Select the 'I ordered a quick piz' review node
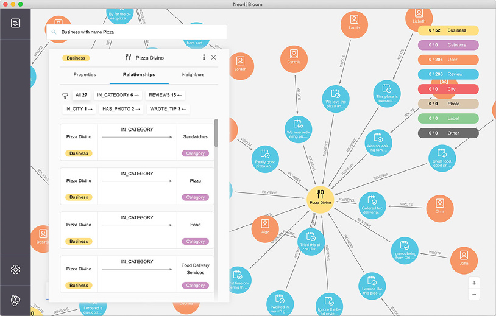The width and height of the screenshot is (496, 316). 93,309
